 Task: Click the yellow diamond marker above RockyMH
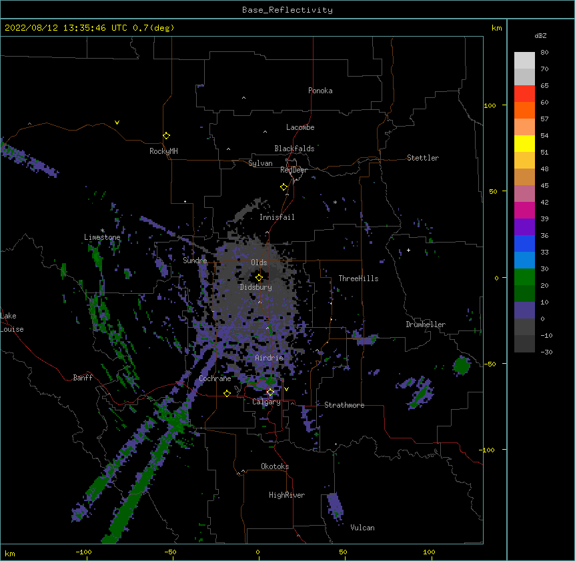(166, 136)
